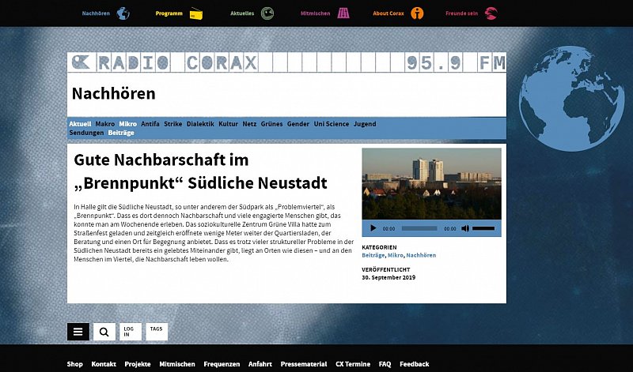Select the Antifa category tab
Screen dimensions: 633x372
pos(150,124)
